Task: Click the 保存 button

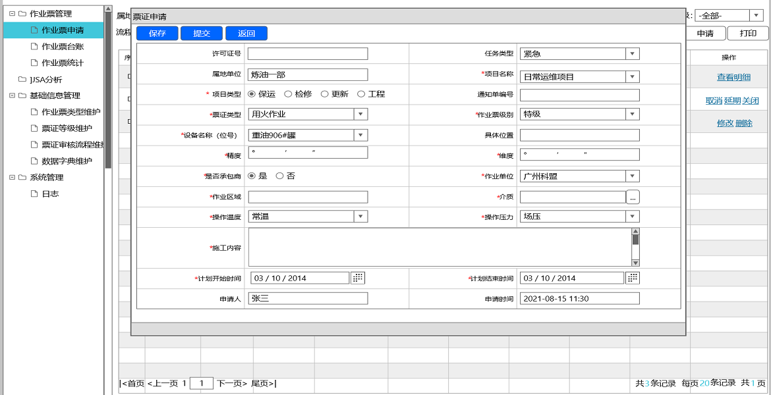Action: (x=157, y=34)
